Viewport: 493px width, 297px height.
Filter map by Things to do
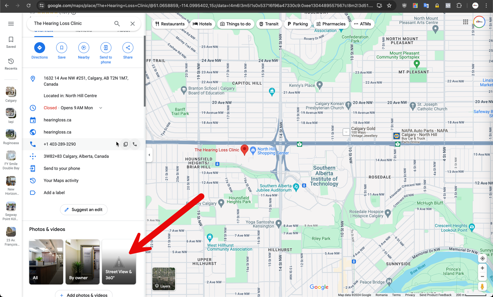(235, 24)
